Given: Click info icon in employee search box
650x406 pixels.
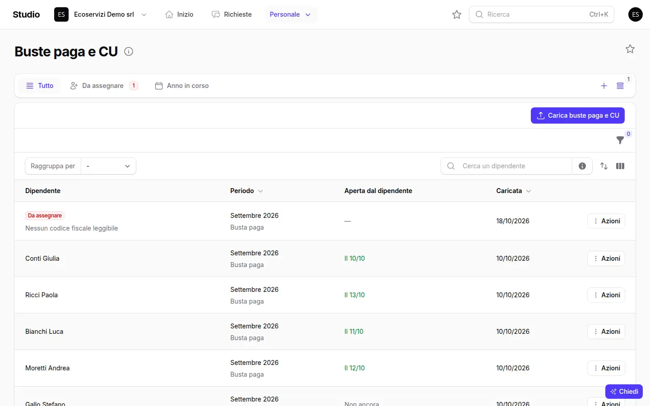Looking at the screenshot, I should 582,166.
